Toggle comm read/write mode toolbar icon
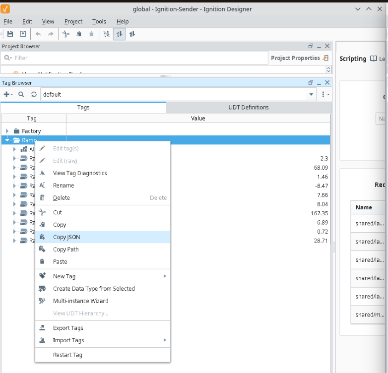Screen dimensions: 388x373 point(132,34)
